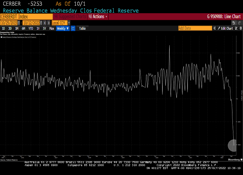
Task: Expand the Weekly periodicity dropdown
Action: [63, 28]
